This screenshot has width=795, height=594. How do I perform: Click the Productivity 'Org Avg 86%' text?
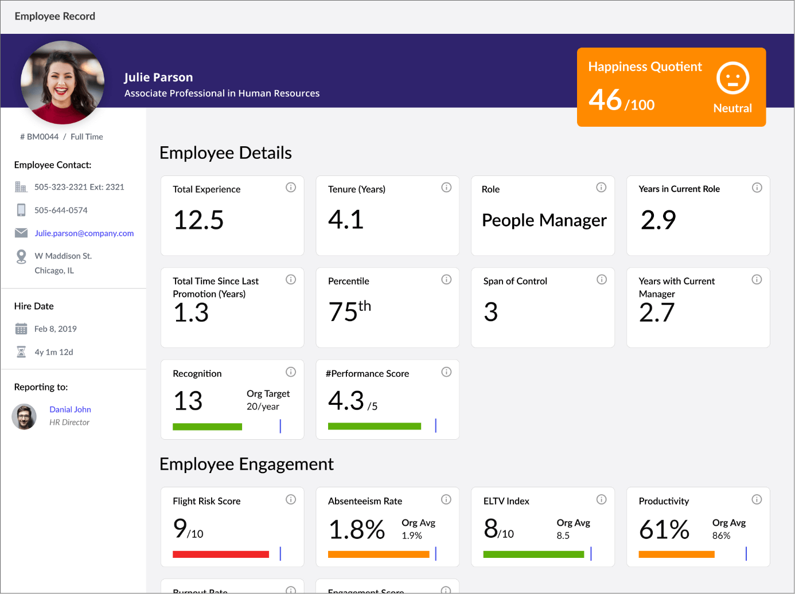[729, 529]
